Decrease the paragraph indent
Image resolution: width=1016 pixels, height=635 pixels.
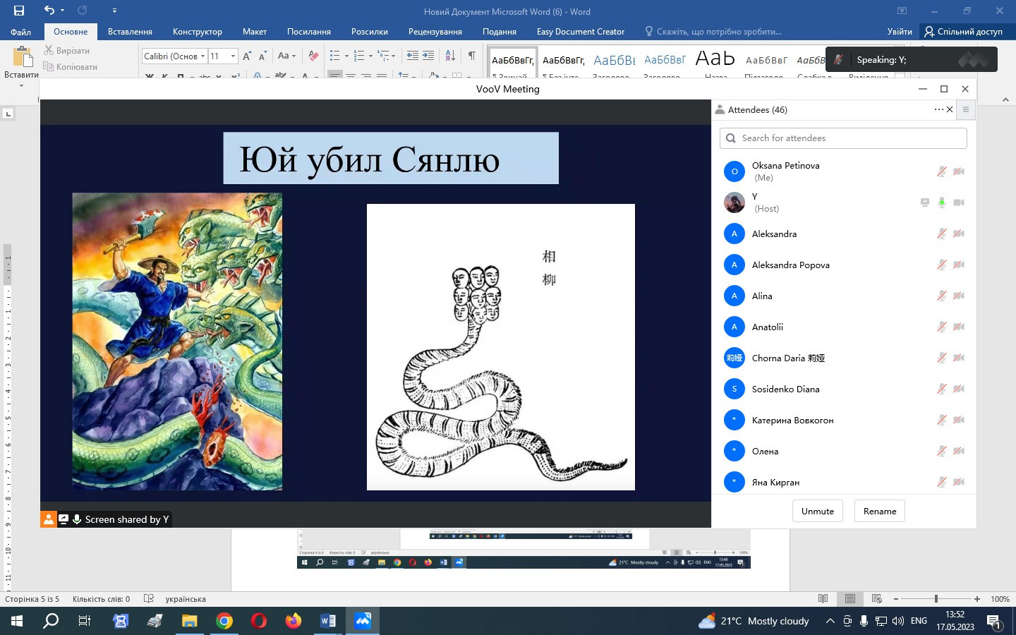(413, 56)
